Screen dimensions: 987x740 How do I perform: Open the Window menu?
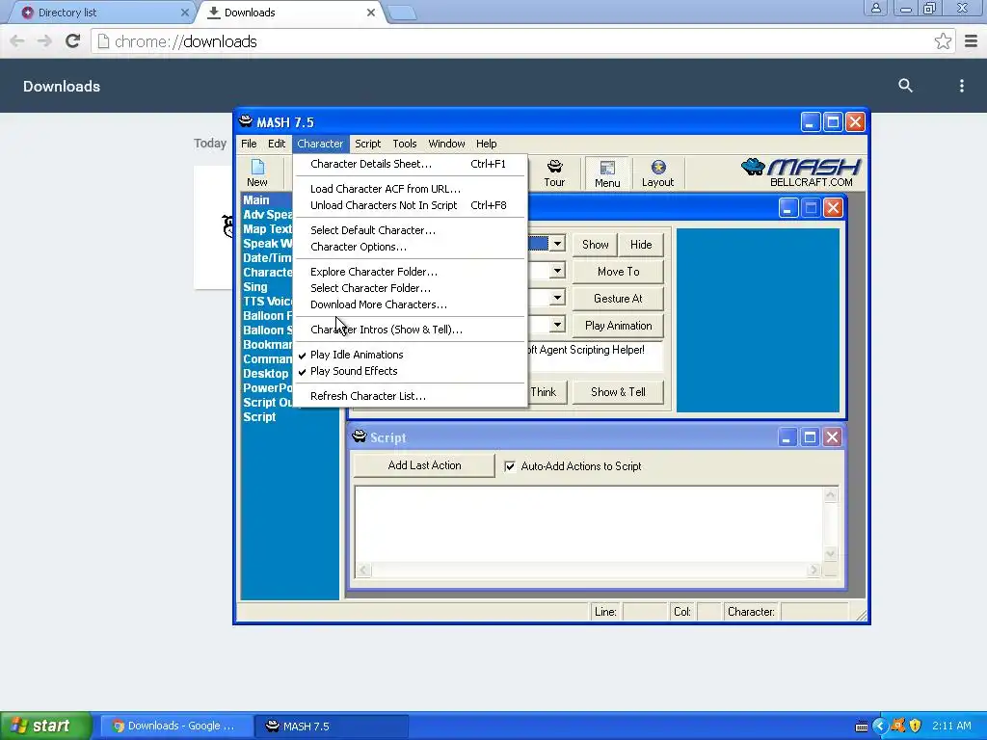click(446, 144)
